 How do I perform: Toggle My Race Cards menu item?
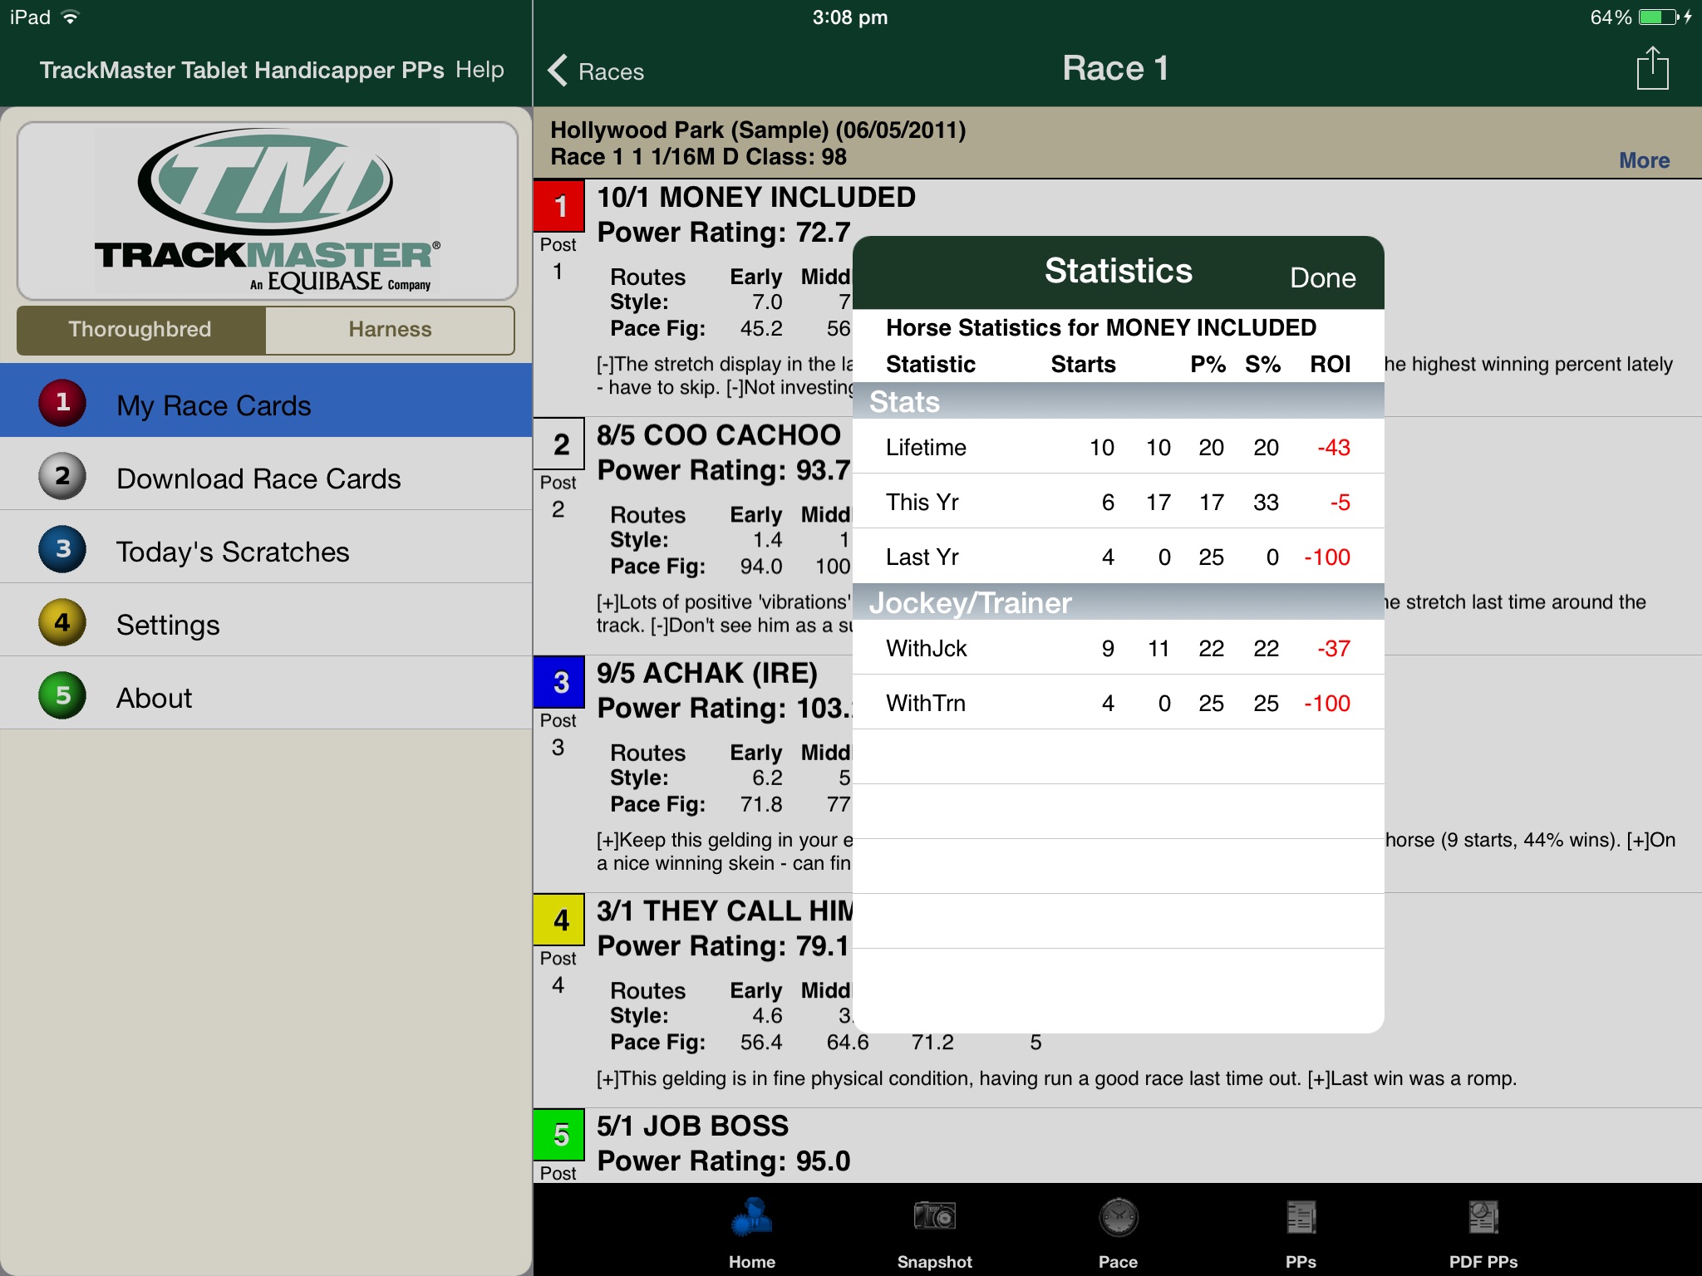point(268,405)
